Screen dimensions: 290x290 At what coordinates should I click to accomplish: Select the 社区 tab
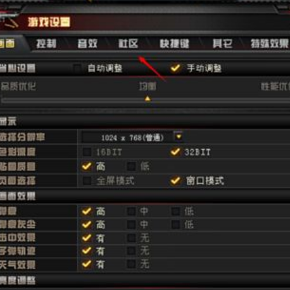tap(128, 44)
